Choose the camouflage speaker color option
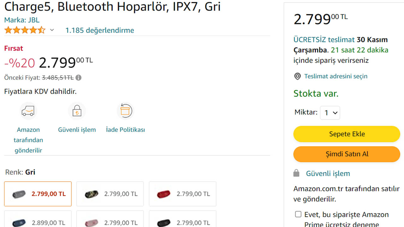Viewport: 404px width, 227px height. point(110,194)
